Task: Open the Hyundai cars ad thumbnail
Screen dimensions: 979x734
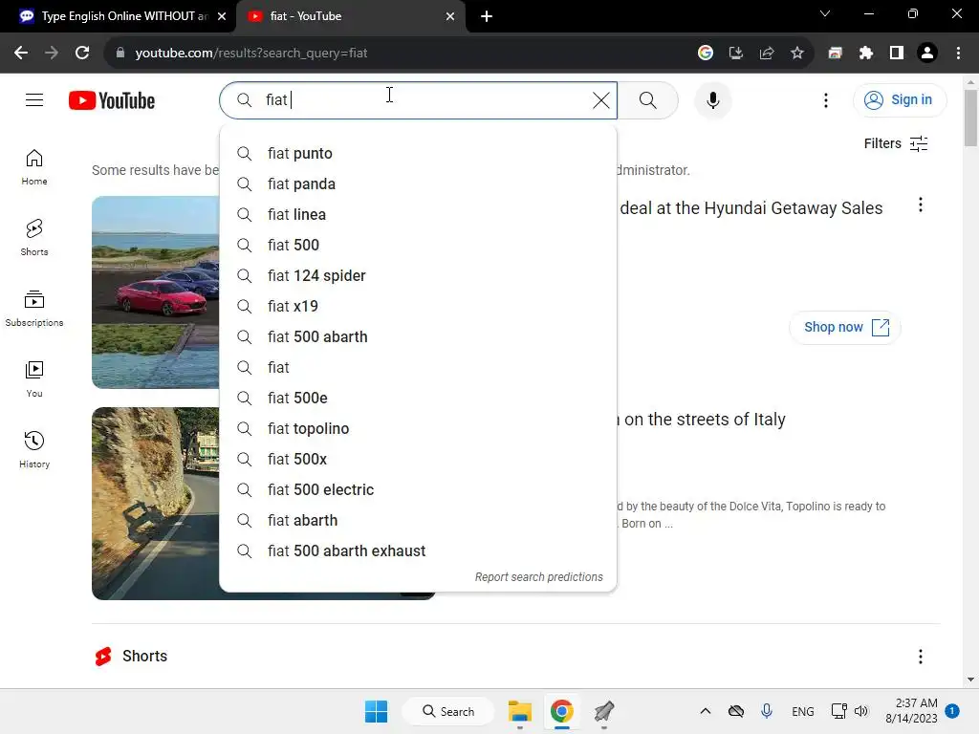Action: 156,292
